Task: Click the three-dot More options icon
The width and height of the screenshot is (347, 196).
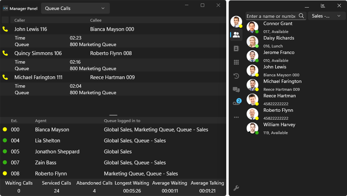Action: (236, 117)
